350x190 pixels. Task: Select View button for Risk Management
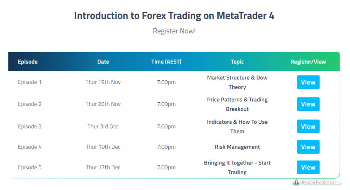(x=308, y=147)
